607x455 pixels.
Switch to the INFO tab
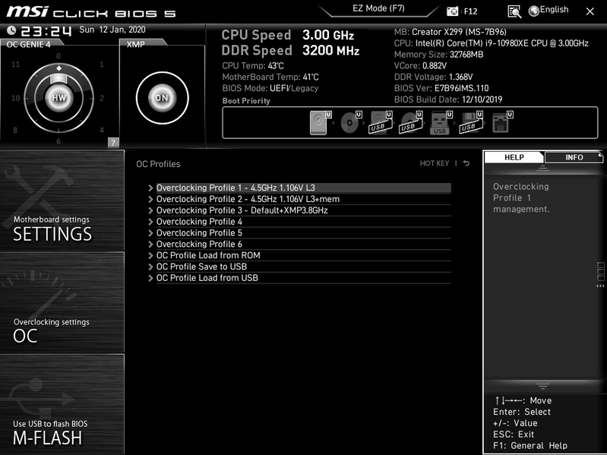pyautogui.click(x=574, y=157)
